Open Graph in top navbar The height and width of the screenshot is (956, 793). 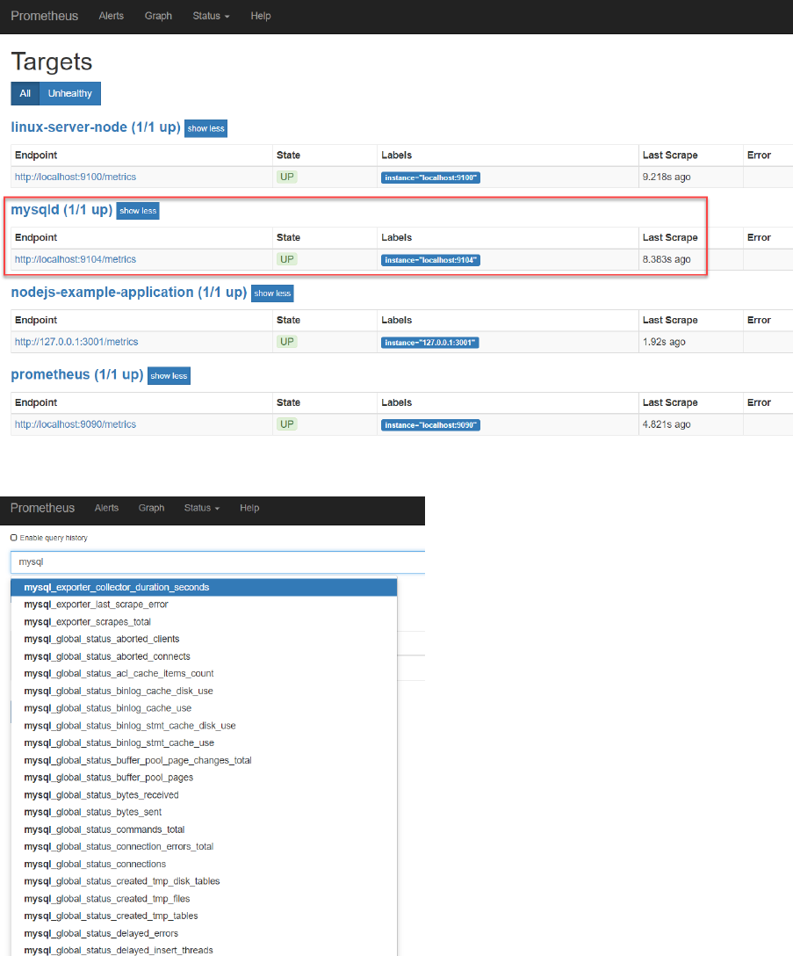[158, 16]
